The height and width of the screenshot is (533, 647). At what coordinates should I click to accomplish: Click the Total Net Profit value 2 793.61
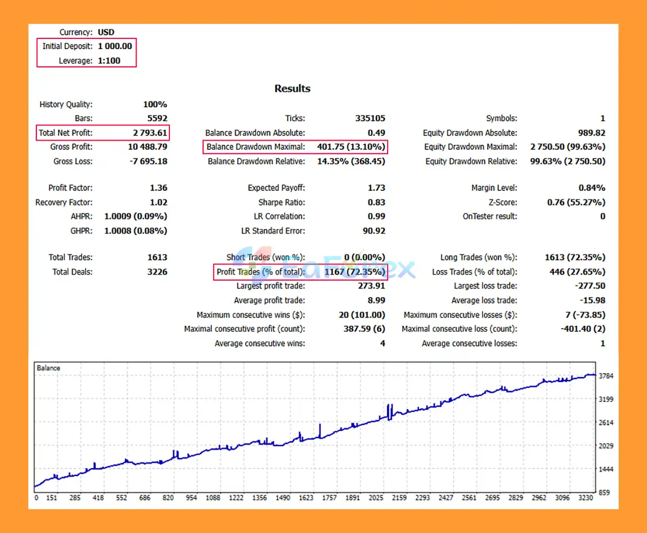[x=150, y=133]
